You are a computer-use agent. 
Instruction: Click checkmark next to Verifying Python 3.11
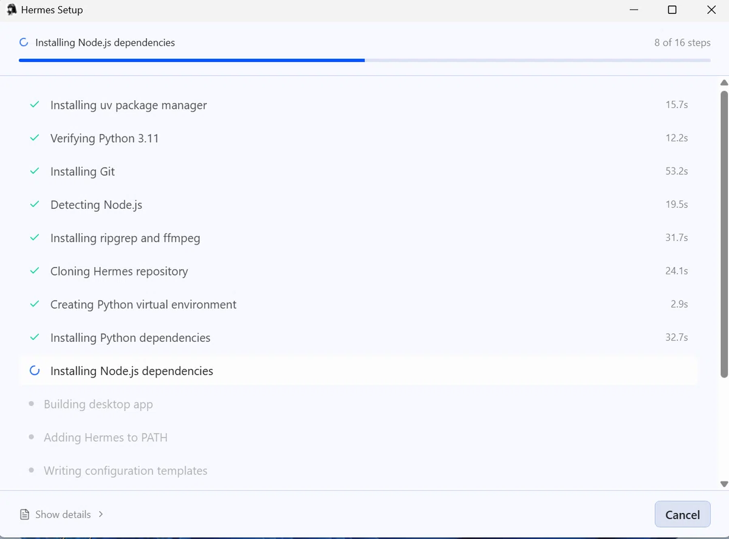click(35, 138)
